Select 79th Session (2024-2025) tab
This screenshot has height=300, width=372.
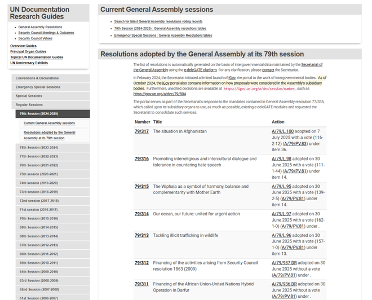(38, 113)
